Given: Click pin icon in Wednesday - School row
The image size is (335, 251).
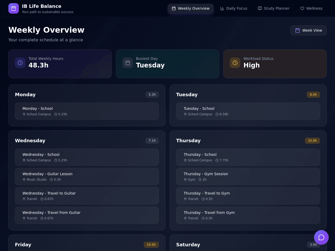Looking at the screenshot, I should 24,160.
